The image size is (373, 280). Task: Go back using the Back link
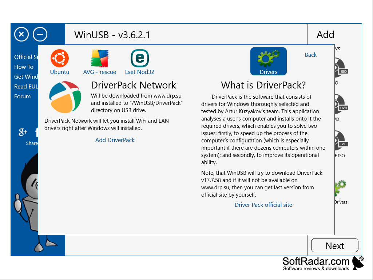point(311,55)
